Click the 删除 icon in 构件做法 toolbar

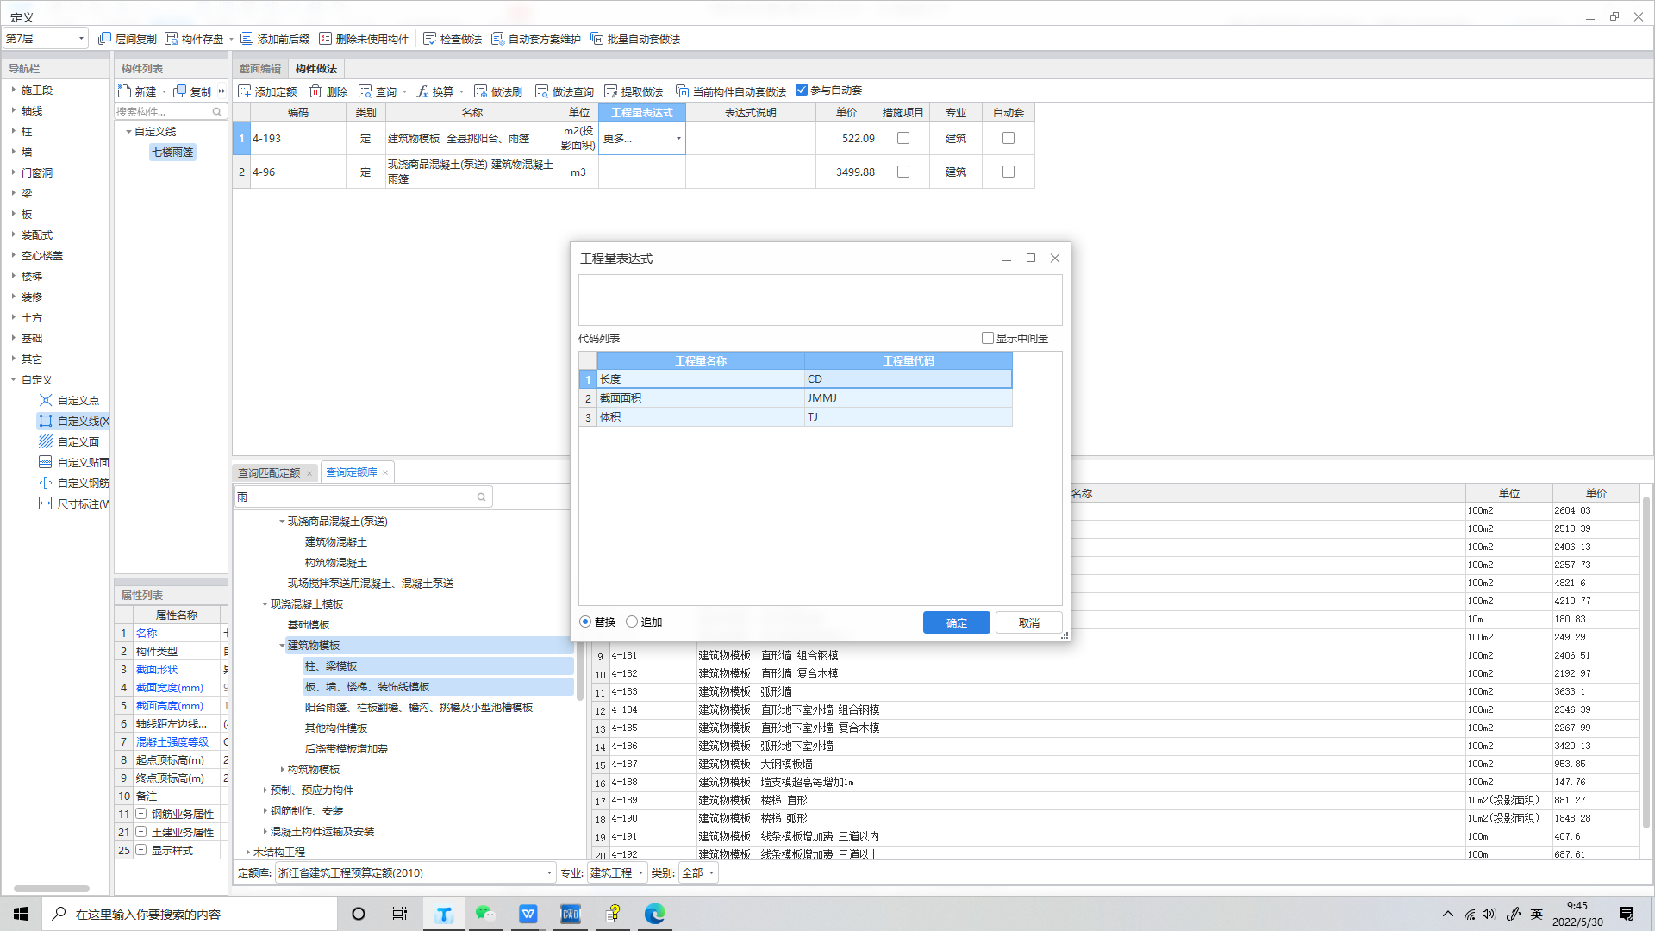(x=315, y=91)
